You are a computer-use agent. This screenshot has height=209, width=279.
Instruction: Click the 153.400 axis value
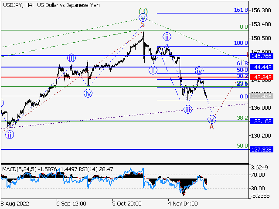[261, 24]
